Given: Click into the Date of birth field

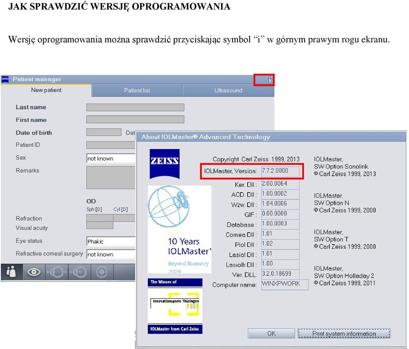Looking at the screenshot, I should click(104, 132).
